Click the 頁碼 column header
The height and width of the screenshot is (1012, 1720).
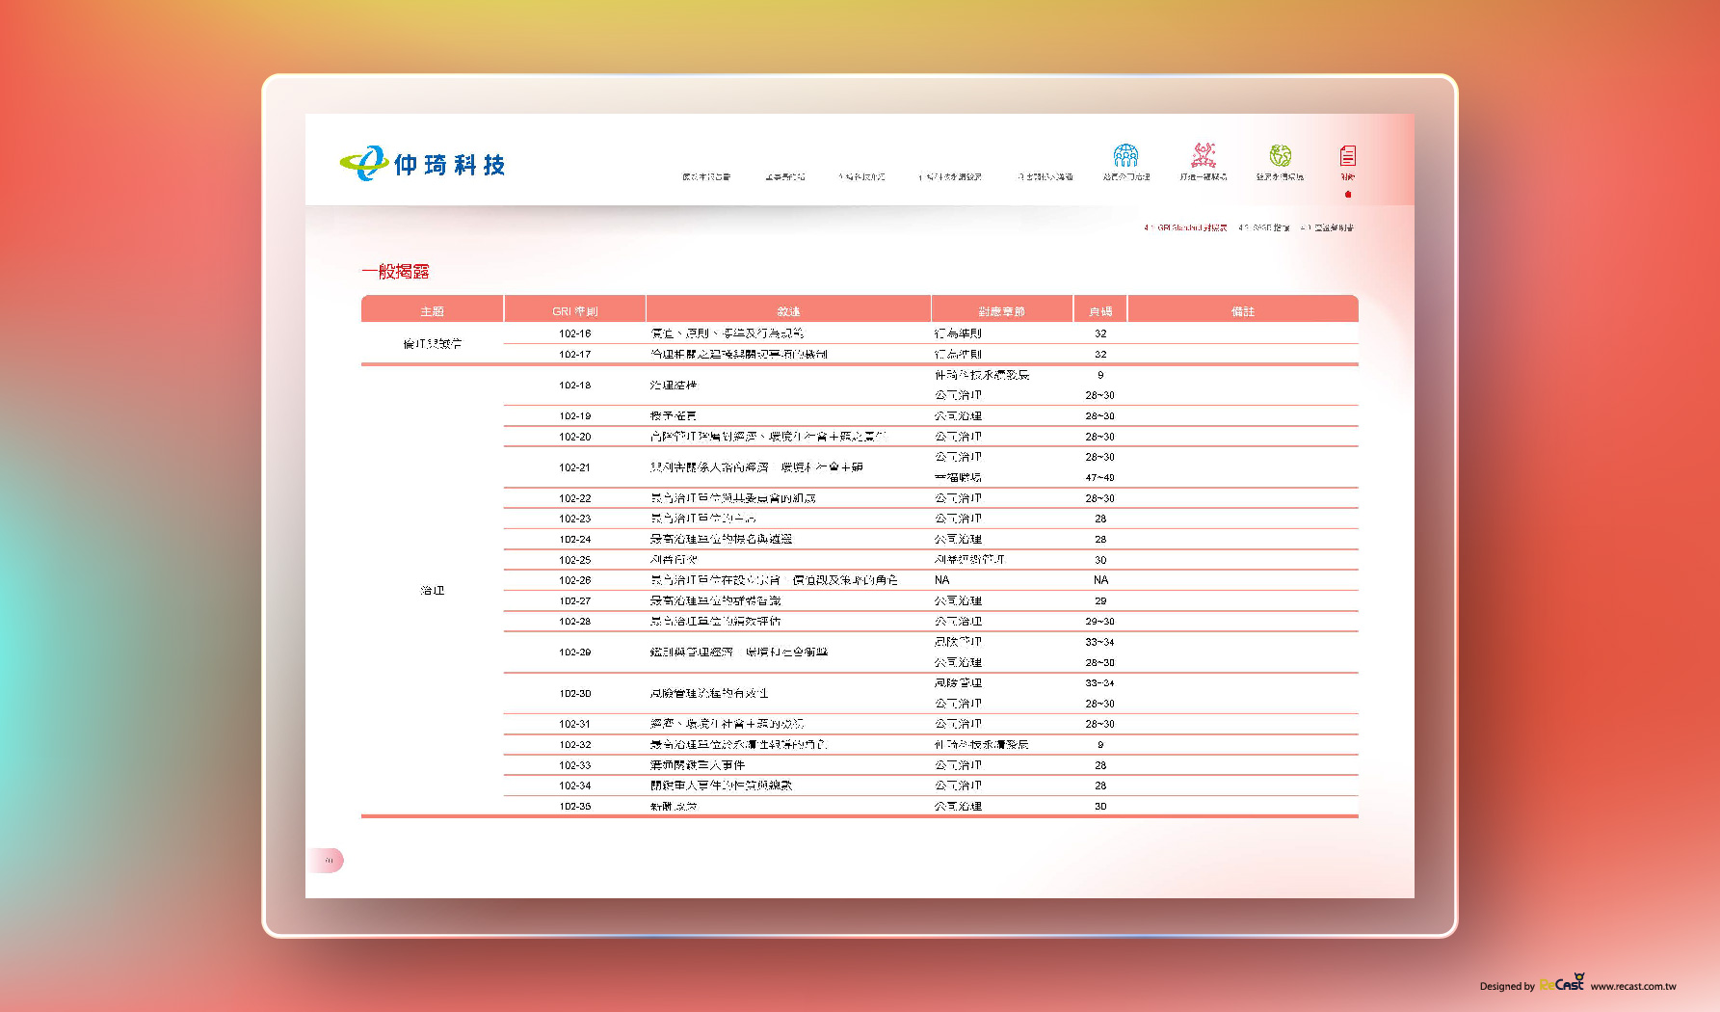click(1100, 311)
